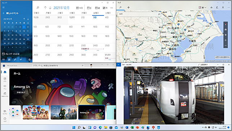Click the Among Us details button

click(21, 92)
